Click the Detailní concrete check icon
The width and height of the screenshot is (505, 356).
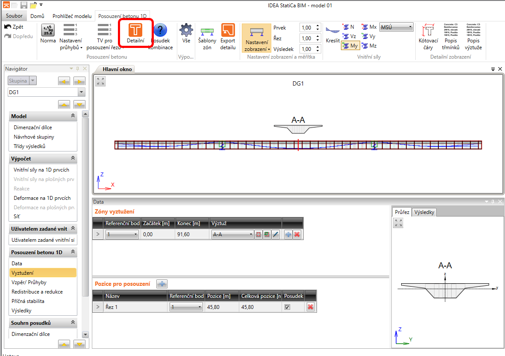click(x=135, y=31)
